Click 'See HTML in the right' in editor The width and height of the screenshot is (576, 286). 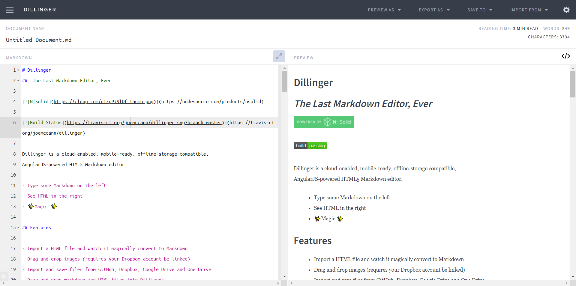(x=55, y=196)
